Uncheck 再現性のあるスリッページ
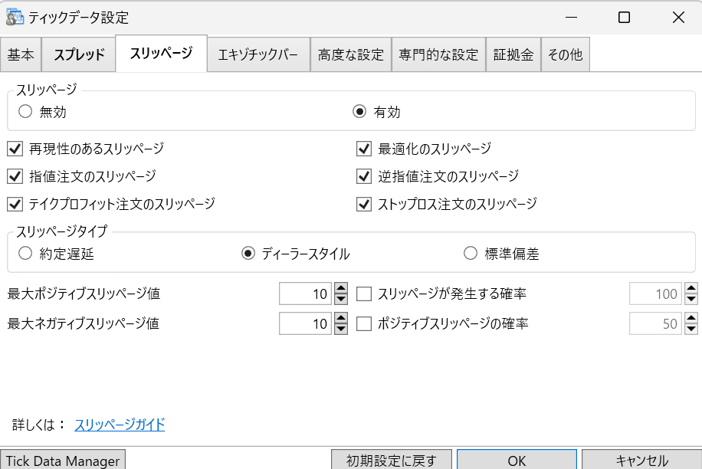Viewport: 702px width, 469px height. (x=14, y=149)
